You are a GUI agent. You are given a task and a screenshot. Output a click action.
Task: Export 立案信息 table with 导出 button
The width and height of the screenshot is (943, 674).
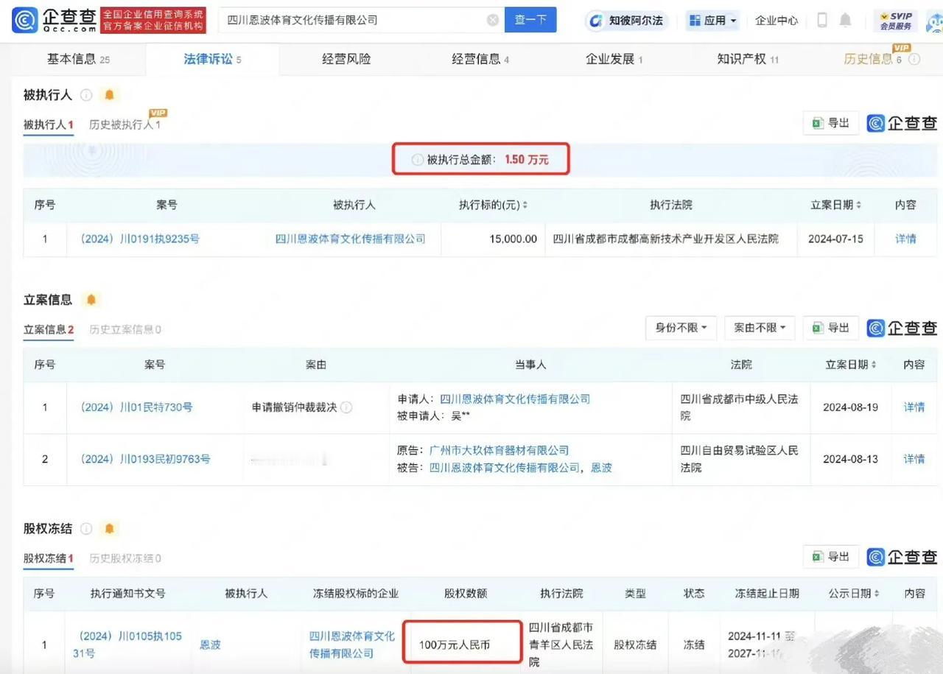click(830, 328)
